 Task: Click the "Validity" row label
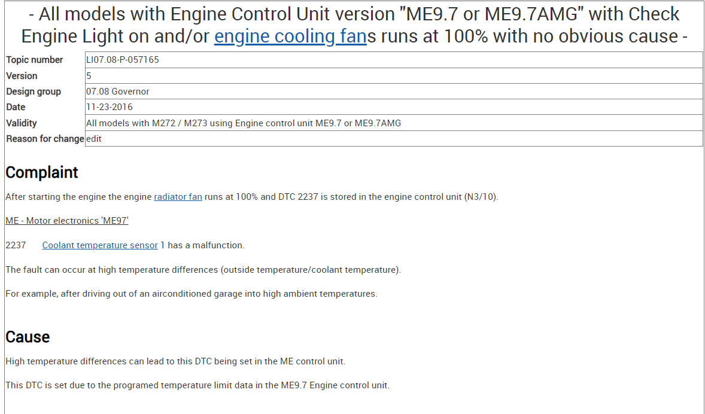click(22, 123)
